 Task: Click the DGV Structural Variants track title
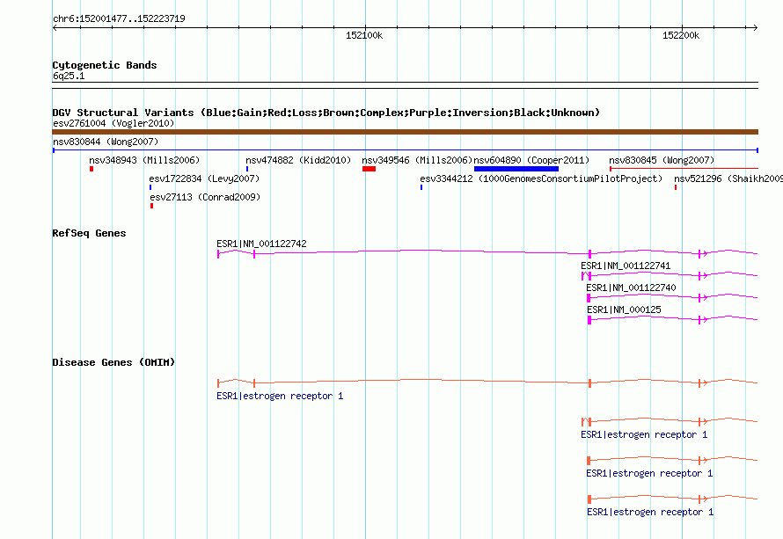(x=326, y=113)
